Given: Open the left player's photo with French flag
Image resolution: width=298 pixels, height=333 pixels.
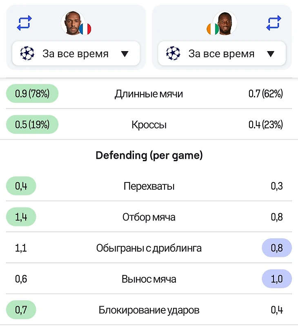Looking at the screenshot, I should tap(73, 23).
